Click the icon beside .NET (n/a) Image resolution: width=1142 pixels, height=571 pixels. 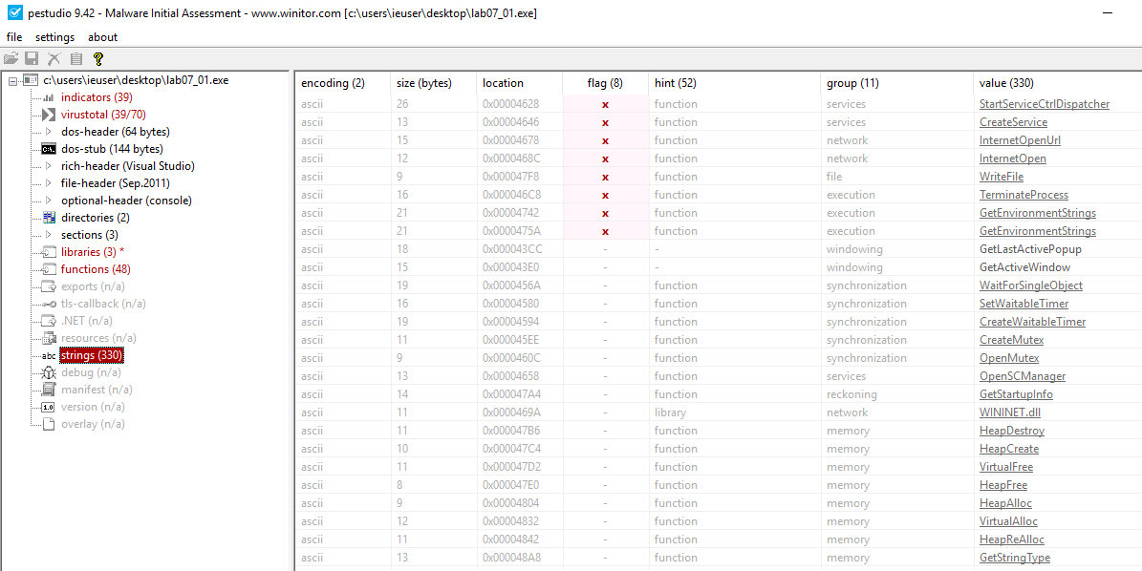[x=48, y=320]
